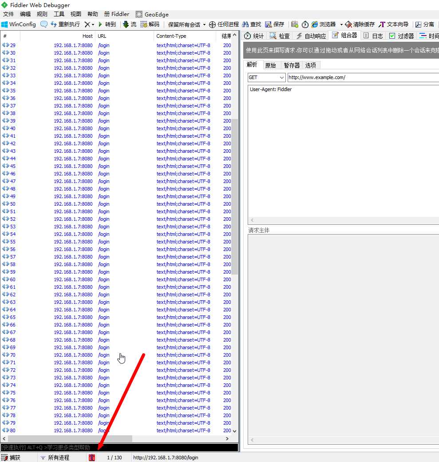
Task: Open the GET method combo box
Action: pyautogui.click(x=266, y=77)
